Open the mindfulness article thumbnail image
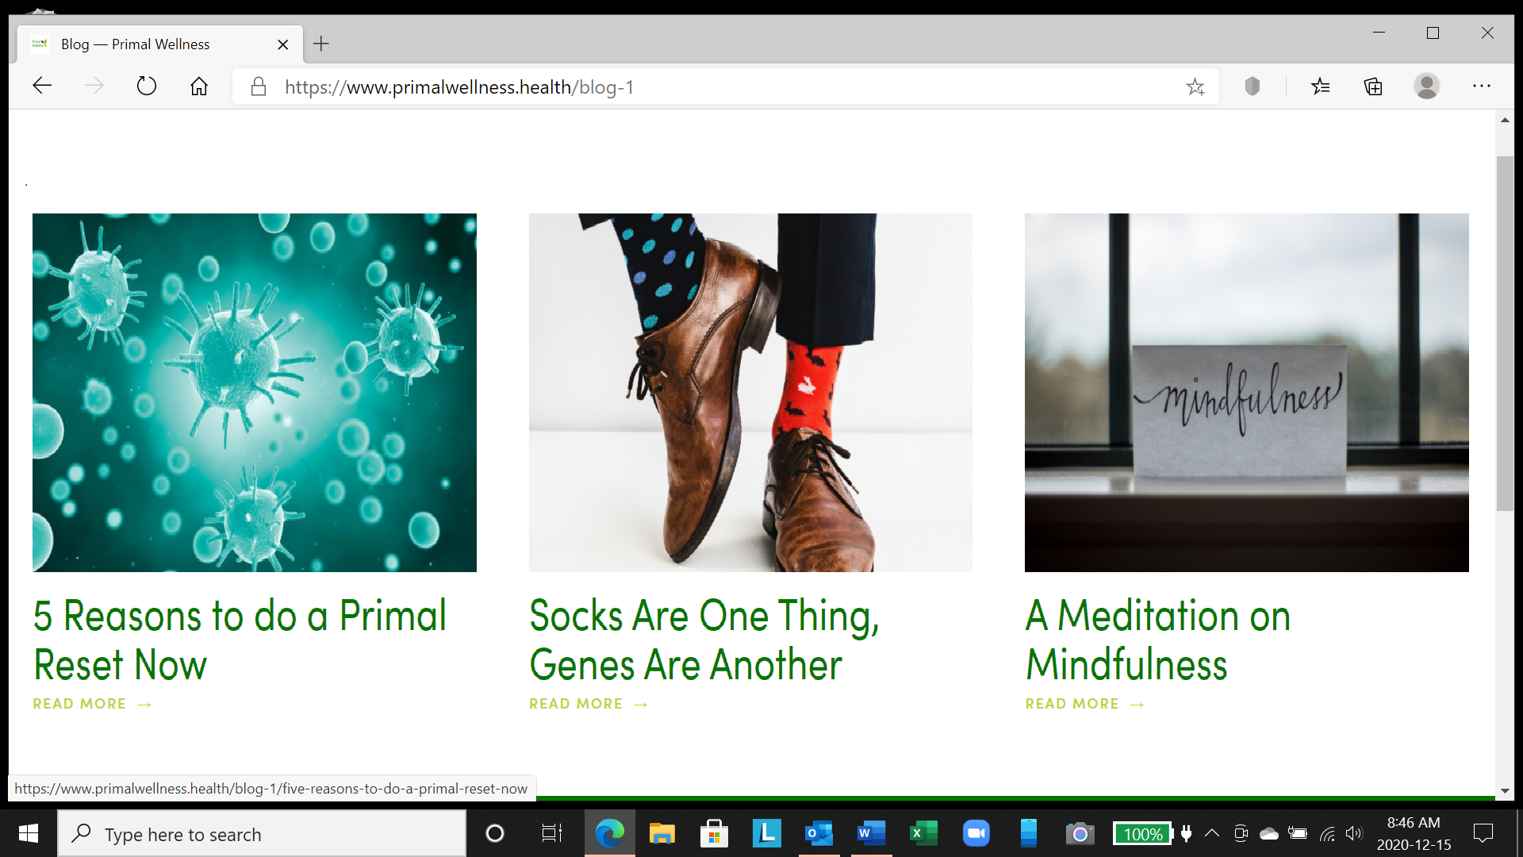This screenshot has height=857, width=1523. click(x=1246, y=392)
